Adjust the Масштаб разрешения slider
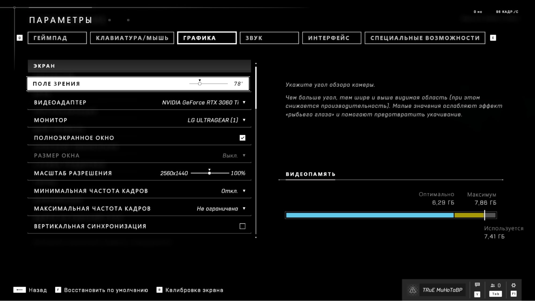Viewport: 535px width, 301px height. (x=210, y=173)
